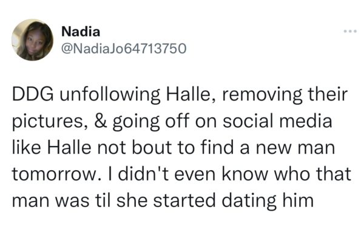The image size is (361, 227).
Task: Click the word didn't in the tweet
Action: (143, 174)
